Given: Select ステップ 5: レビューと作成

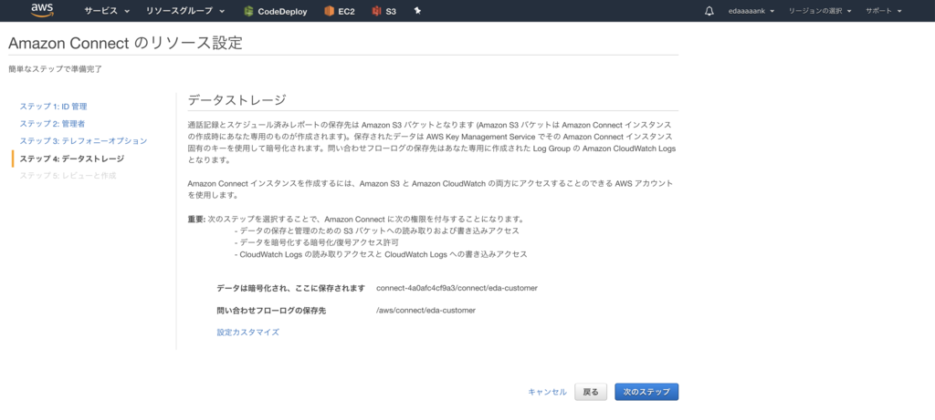Looking at the screenshot, I should tap(68, 176).
